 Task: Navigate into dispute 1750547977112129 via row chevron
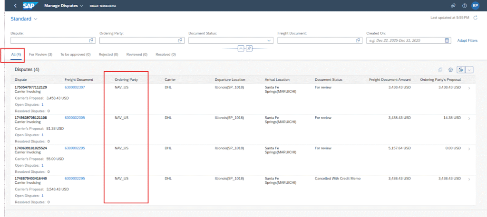(469, 88)
